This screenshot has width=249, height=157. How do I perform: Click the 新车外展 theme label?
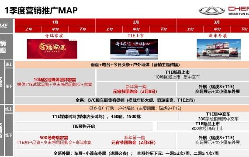click(218, 36)
